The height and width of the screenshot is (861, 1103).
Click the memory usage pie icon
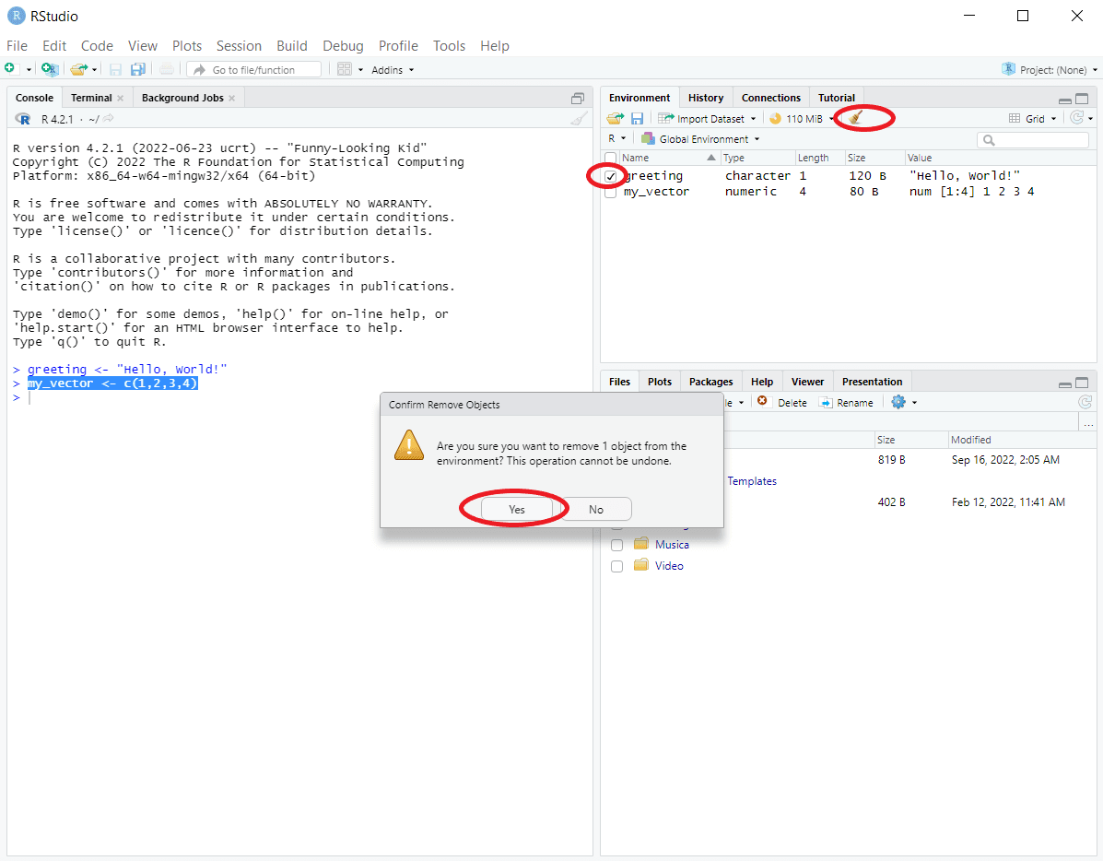(775, 118)
